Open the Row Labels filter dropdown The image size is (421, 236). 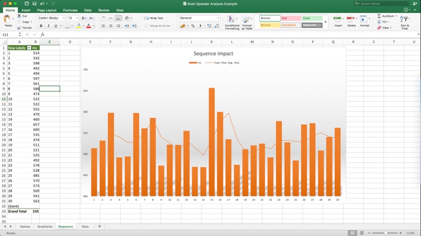[x=29, y=48]
